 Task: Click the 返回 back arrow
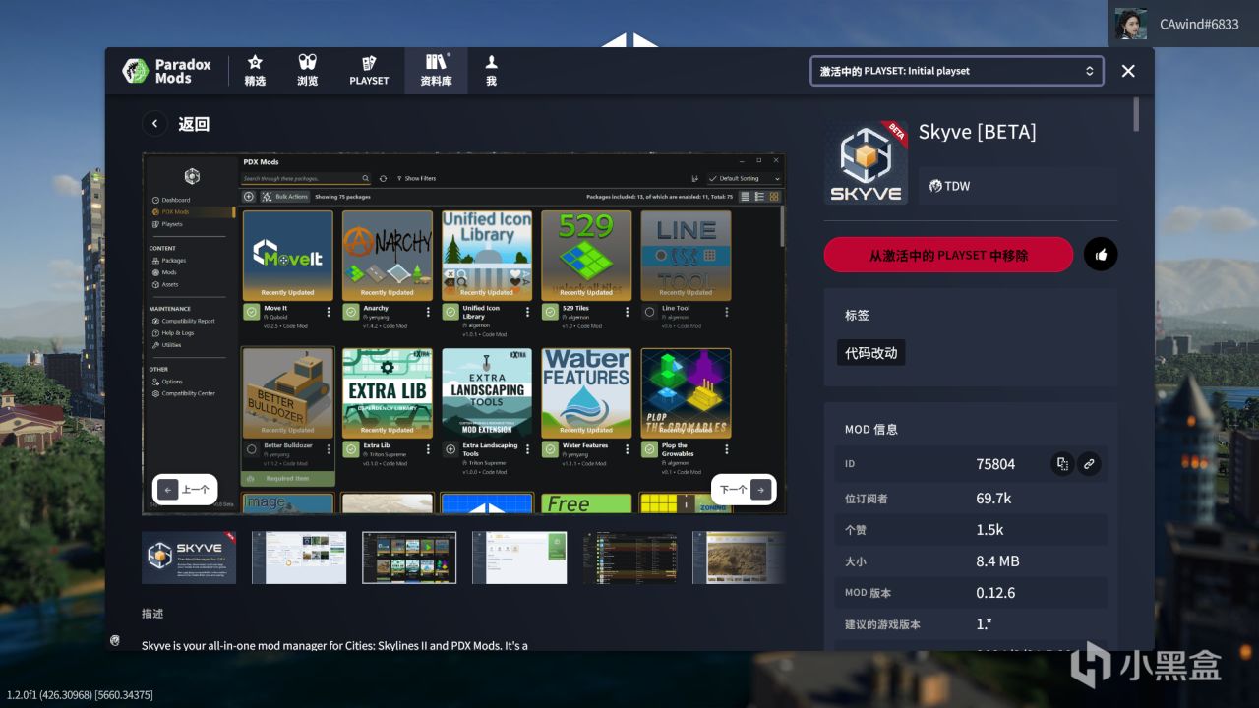click(154, 124)
